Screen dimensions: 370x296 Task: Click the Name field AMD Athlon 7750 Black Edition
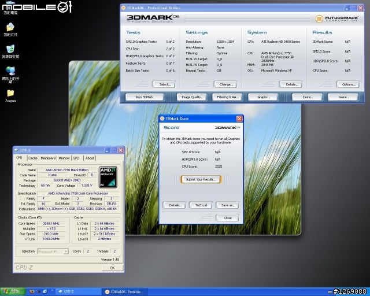(67, 170)
